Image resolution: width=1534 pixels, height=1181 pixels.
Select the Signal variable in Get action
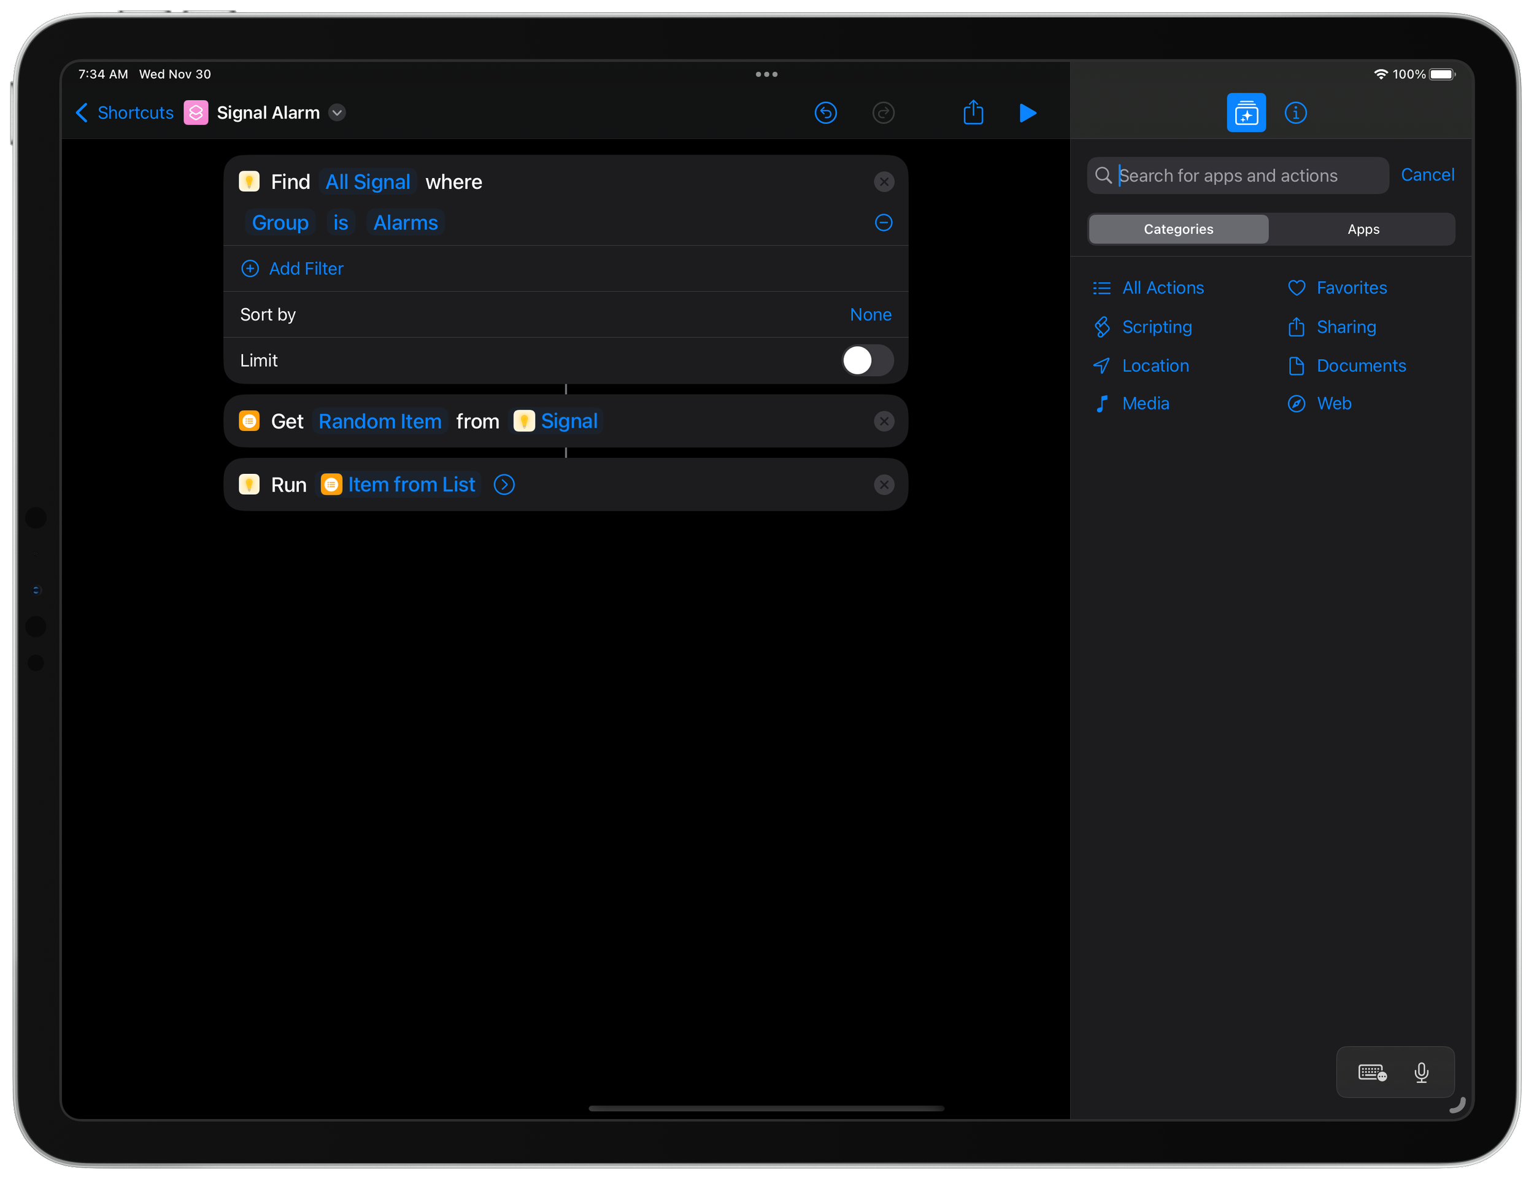click(x=555, y=421)
